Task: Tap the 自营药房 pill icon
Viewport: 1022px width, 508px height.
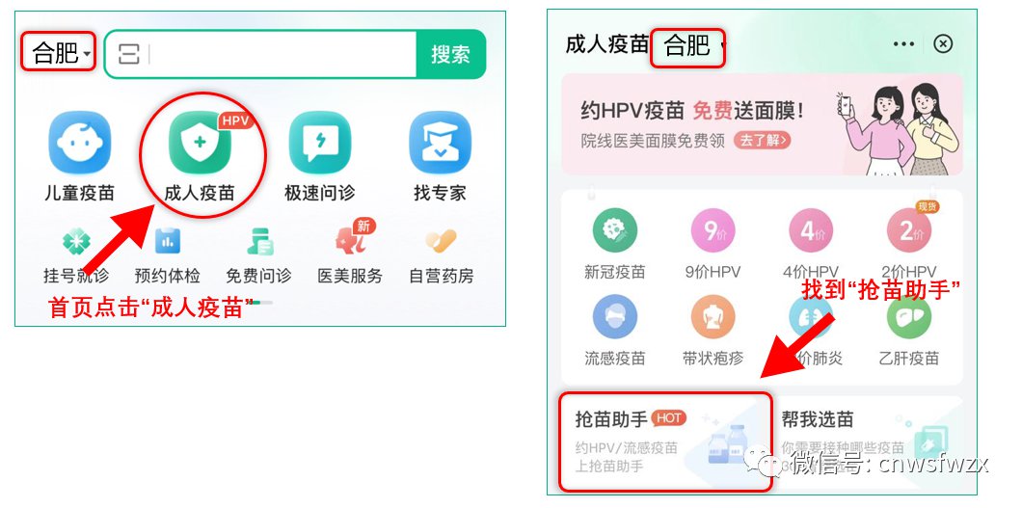Action: (441, 242)
